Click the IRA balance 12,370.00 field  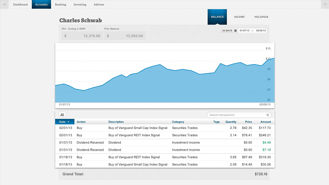click(x=82, y=36)
